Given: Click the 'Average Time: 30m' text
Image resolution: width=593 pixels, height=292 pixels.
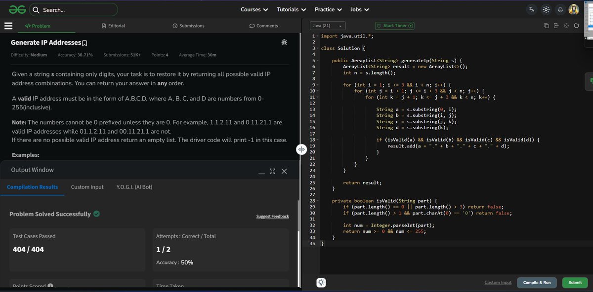Looking at the screenshot, I should (198, 55).
